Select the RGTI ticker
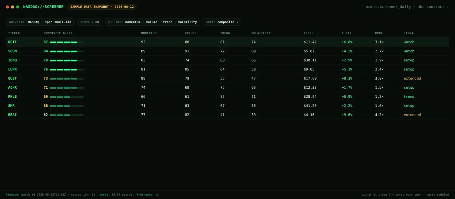Image resolution: width=455 pixels, height=199 pixels. pyautogui.click(x=12, y=42)
